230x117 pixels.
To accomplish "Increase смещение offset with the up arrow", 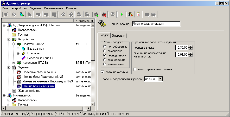I will pos(190,54).
